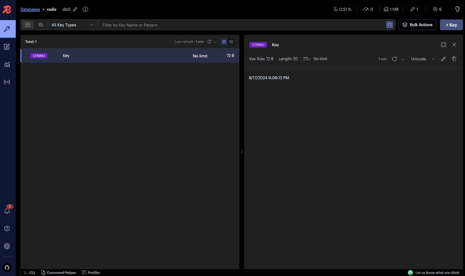The height and width of the screenshot is (276, 465).
Task: Edit the key value with pencil icon
Action: point(444,59)
